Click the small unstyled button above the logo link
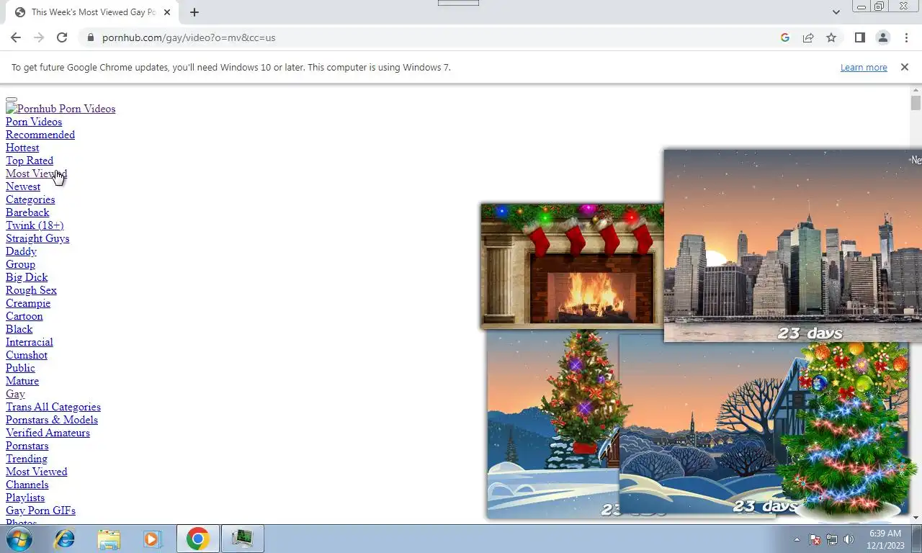922x553 pixels. click(x=12, y=99)
